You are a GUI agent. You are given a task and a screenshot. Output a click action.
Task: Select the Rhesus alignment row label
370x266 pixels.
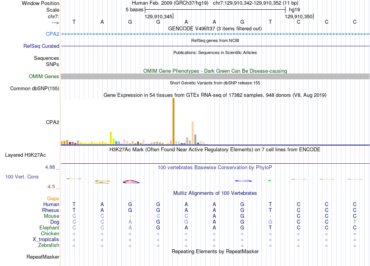click(51, 210)
